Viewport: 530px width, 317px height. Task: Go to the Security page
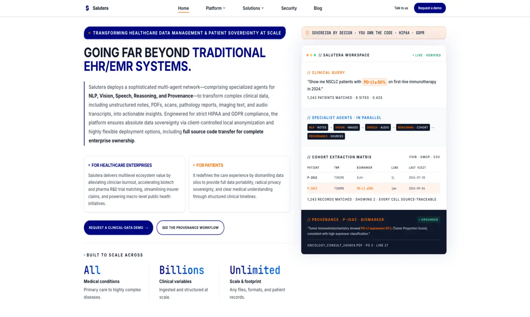tap(289, 8)
